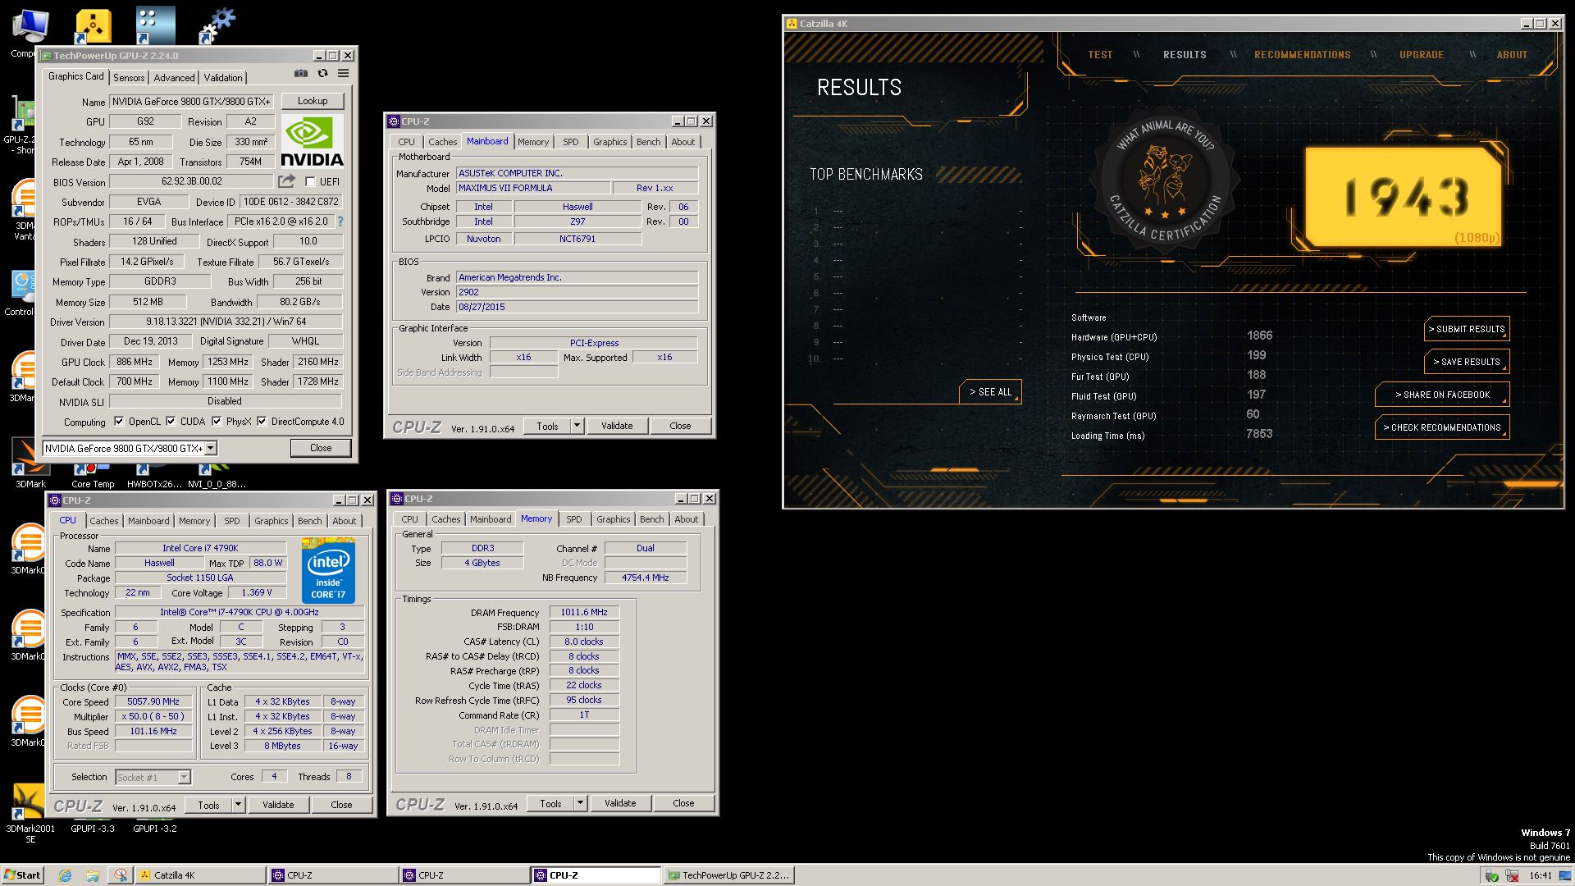Open SPD tab in Mainboard CPU-Z window
Image resolution: width=1575 pixels, height=886 pixels.
(571, 142)
